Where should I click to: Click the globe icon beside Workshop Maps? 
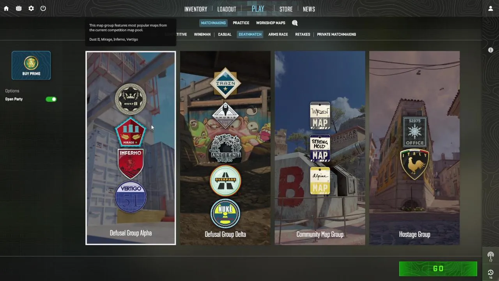(295, 23)
